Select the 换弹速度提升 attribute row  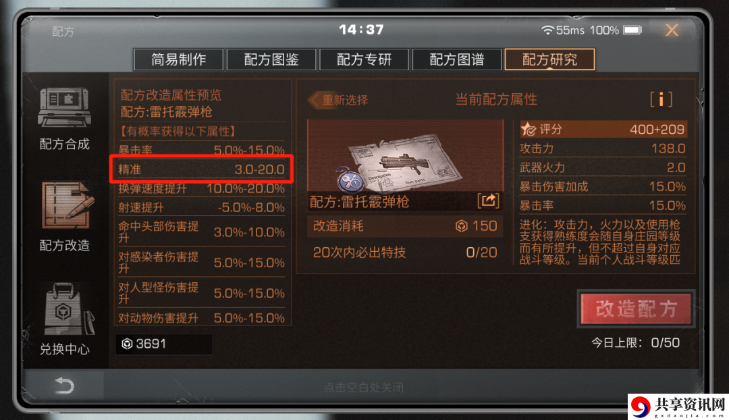click(201, 188)
